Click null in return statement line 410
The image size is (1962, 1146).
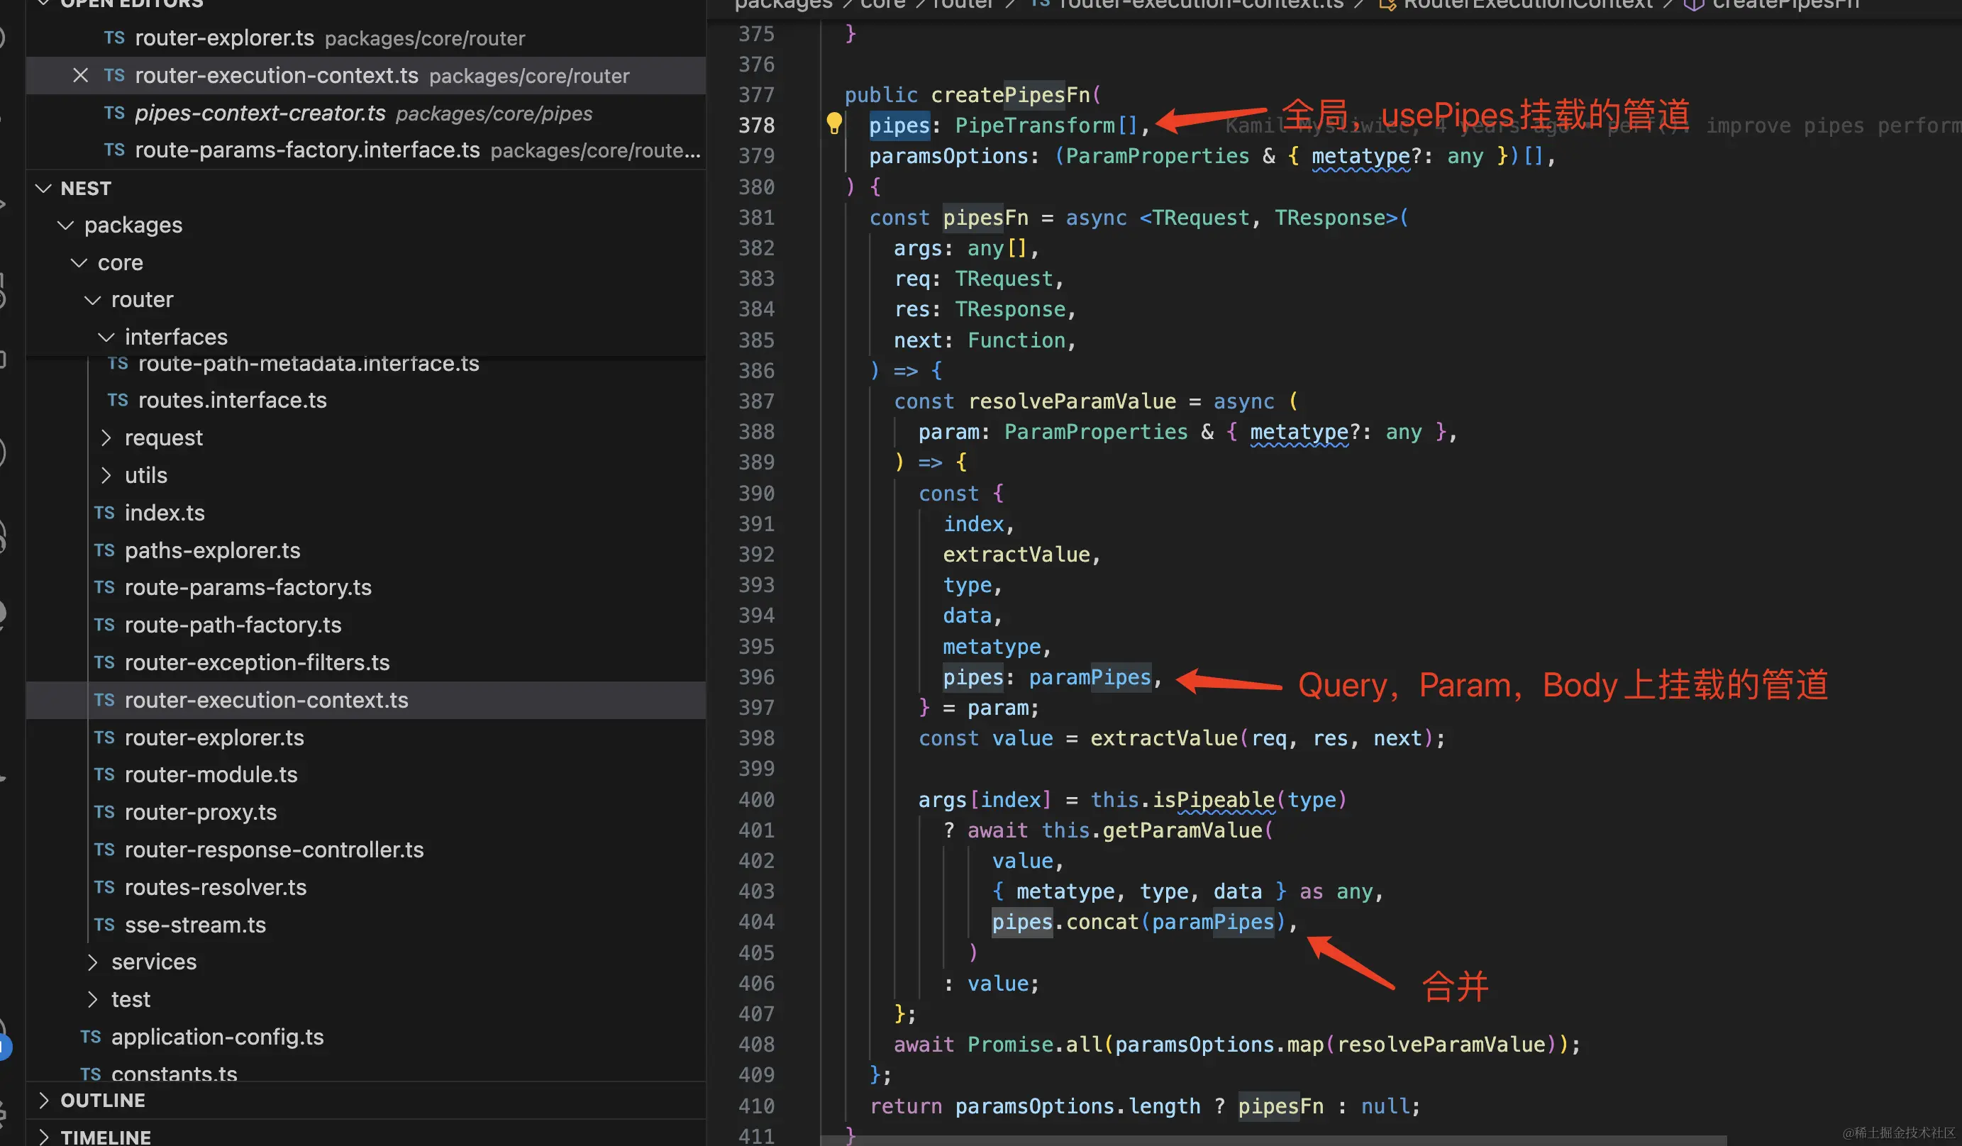[x=1385, y=1106]
